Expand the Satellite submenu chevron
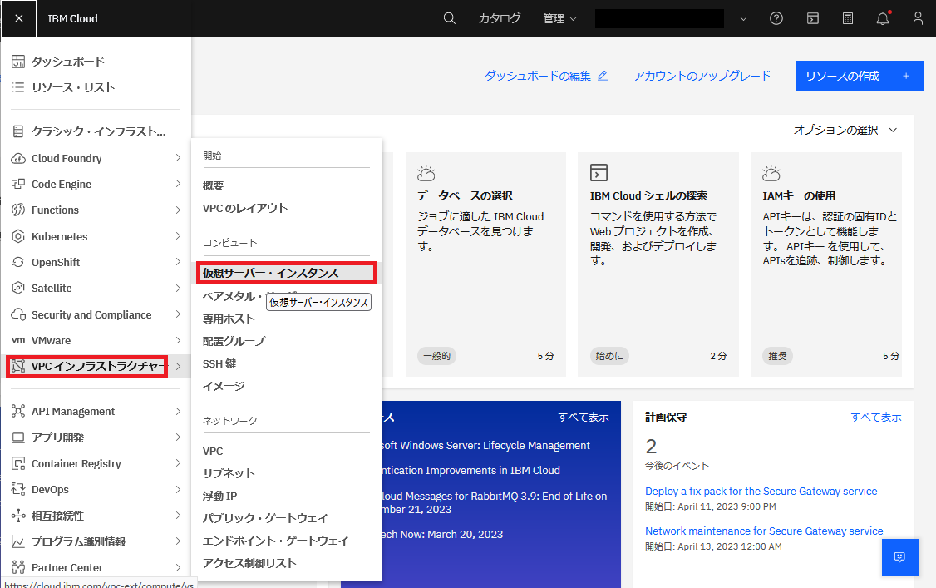The image size is (936, 588). [x=178, y=288]
